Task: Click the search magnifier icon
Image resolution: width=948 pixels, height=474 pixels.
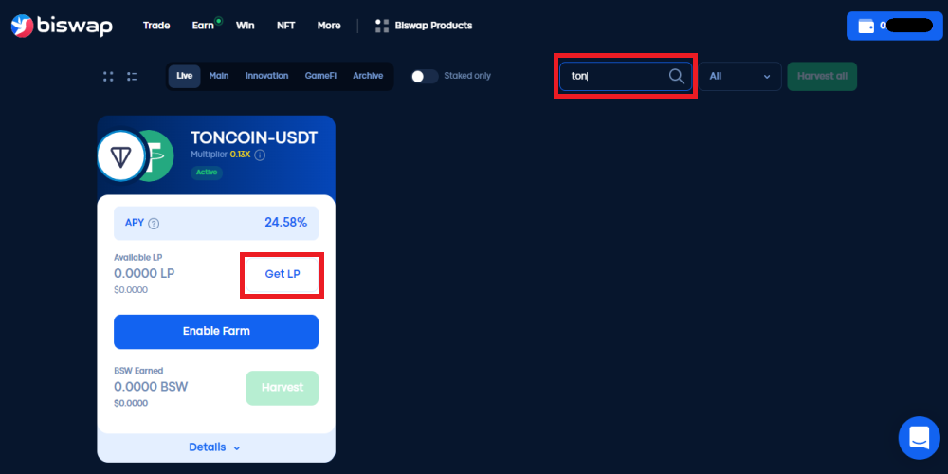Action: [x=677, y=76]
